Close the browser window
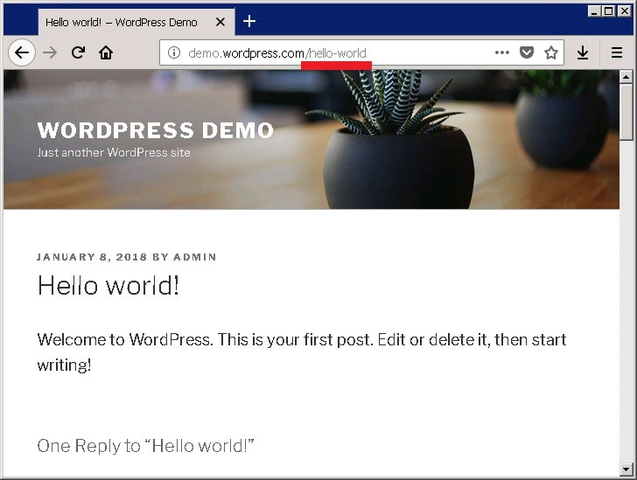637x480 pixels. [624, 11]
